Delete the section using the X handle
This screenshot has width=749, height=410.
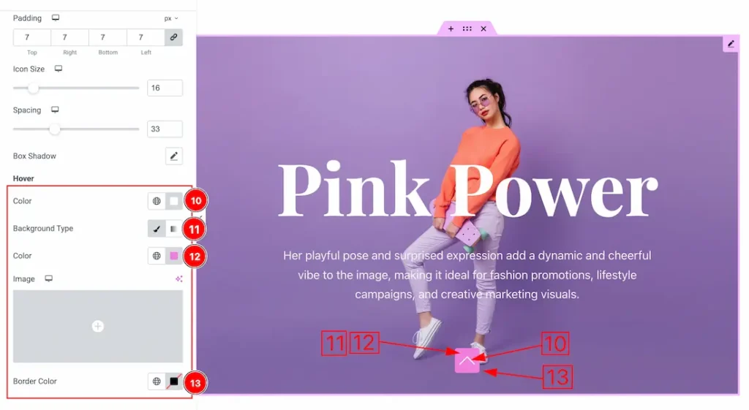[x=483, y=29]
